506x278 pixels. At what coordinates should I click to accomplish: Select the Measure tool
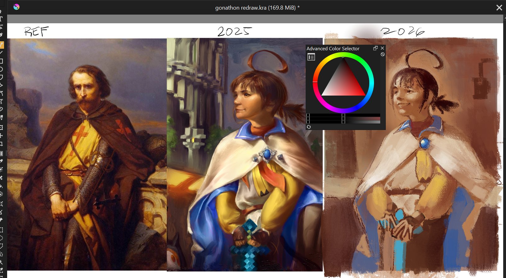(1, 212)
